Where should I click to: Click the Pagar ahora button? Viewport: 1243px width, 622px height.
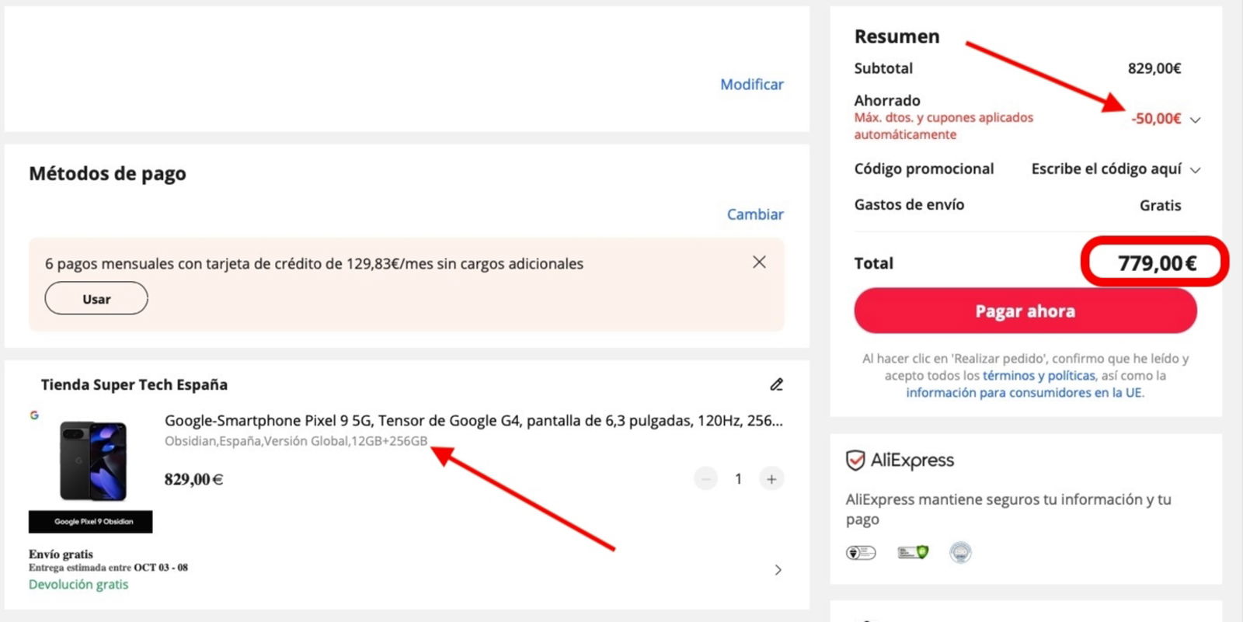[1025, 311]
